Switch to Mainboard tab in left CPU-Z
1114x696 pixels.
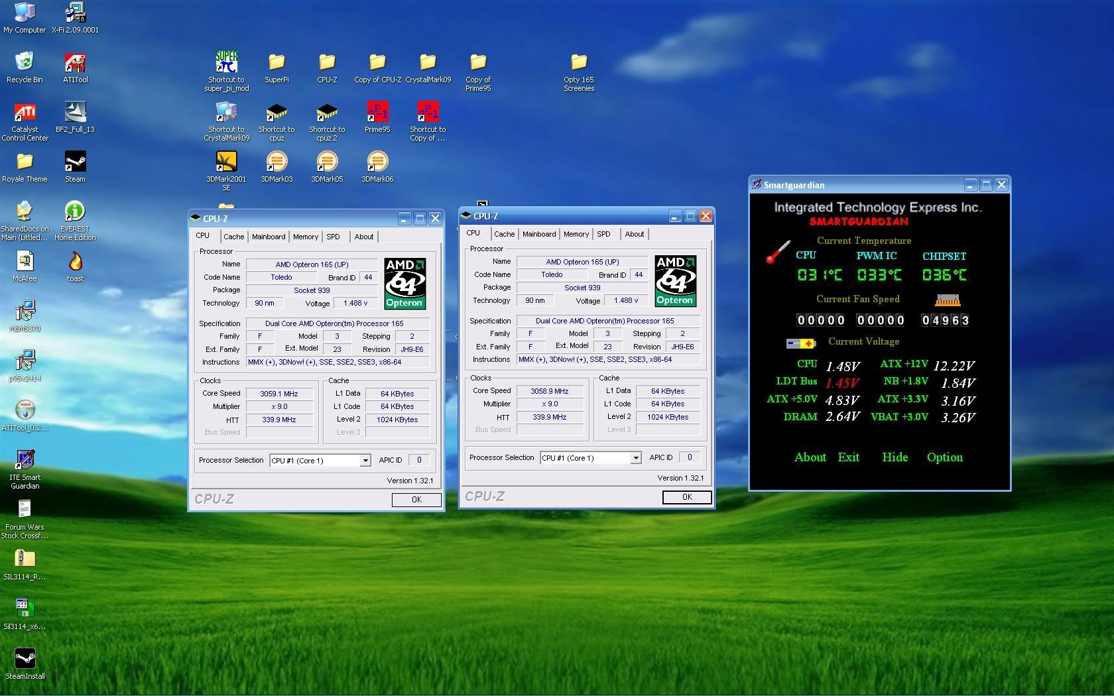tap(269, 237)
